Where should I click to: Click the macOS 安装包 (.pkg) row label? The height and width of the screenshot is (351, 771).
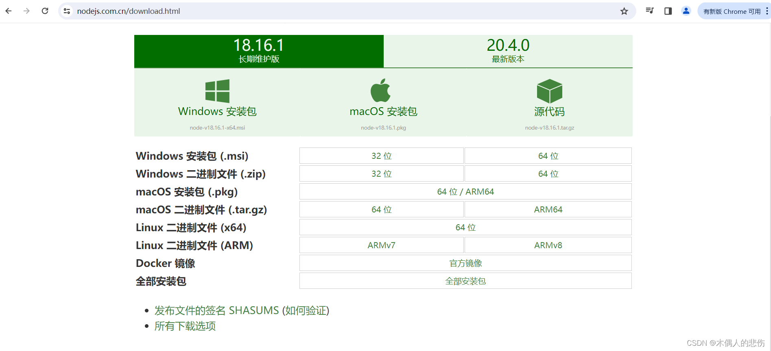pyautogui.click(x=187, y=192)
